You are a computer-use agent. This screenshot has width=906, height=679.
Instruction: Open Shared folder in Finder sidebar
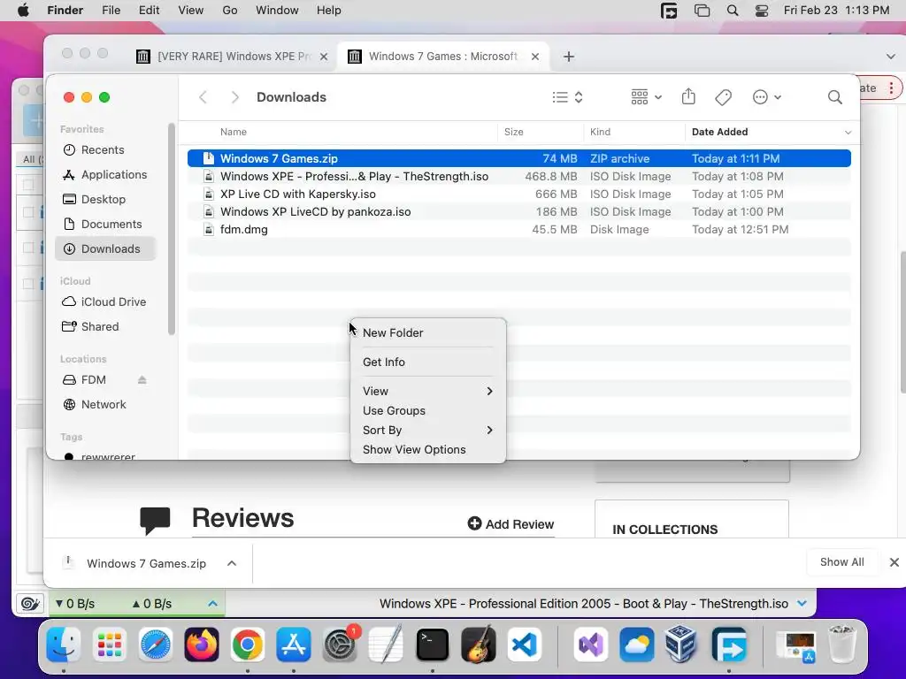[106, 327]
